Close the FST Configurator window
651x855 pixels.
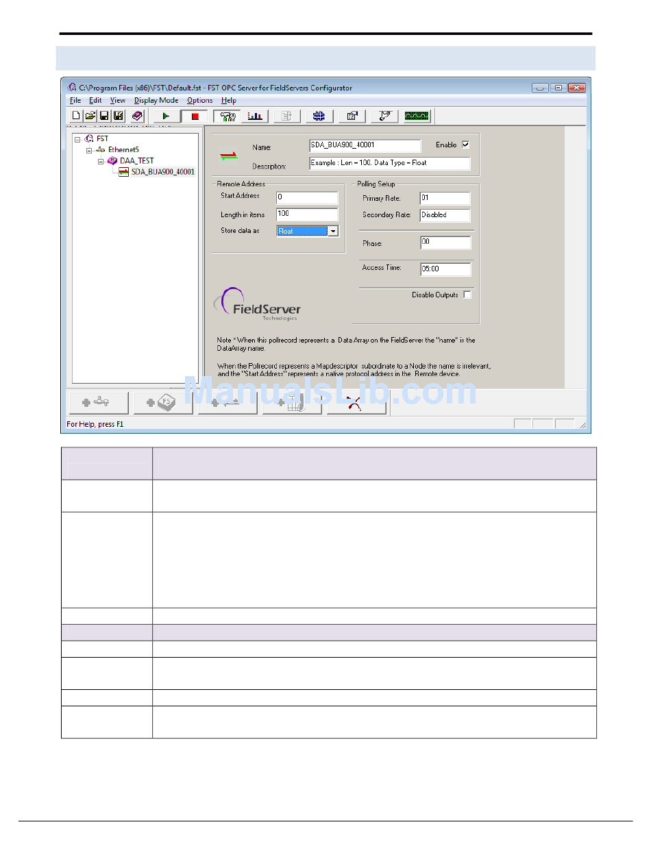coord(577,88)
